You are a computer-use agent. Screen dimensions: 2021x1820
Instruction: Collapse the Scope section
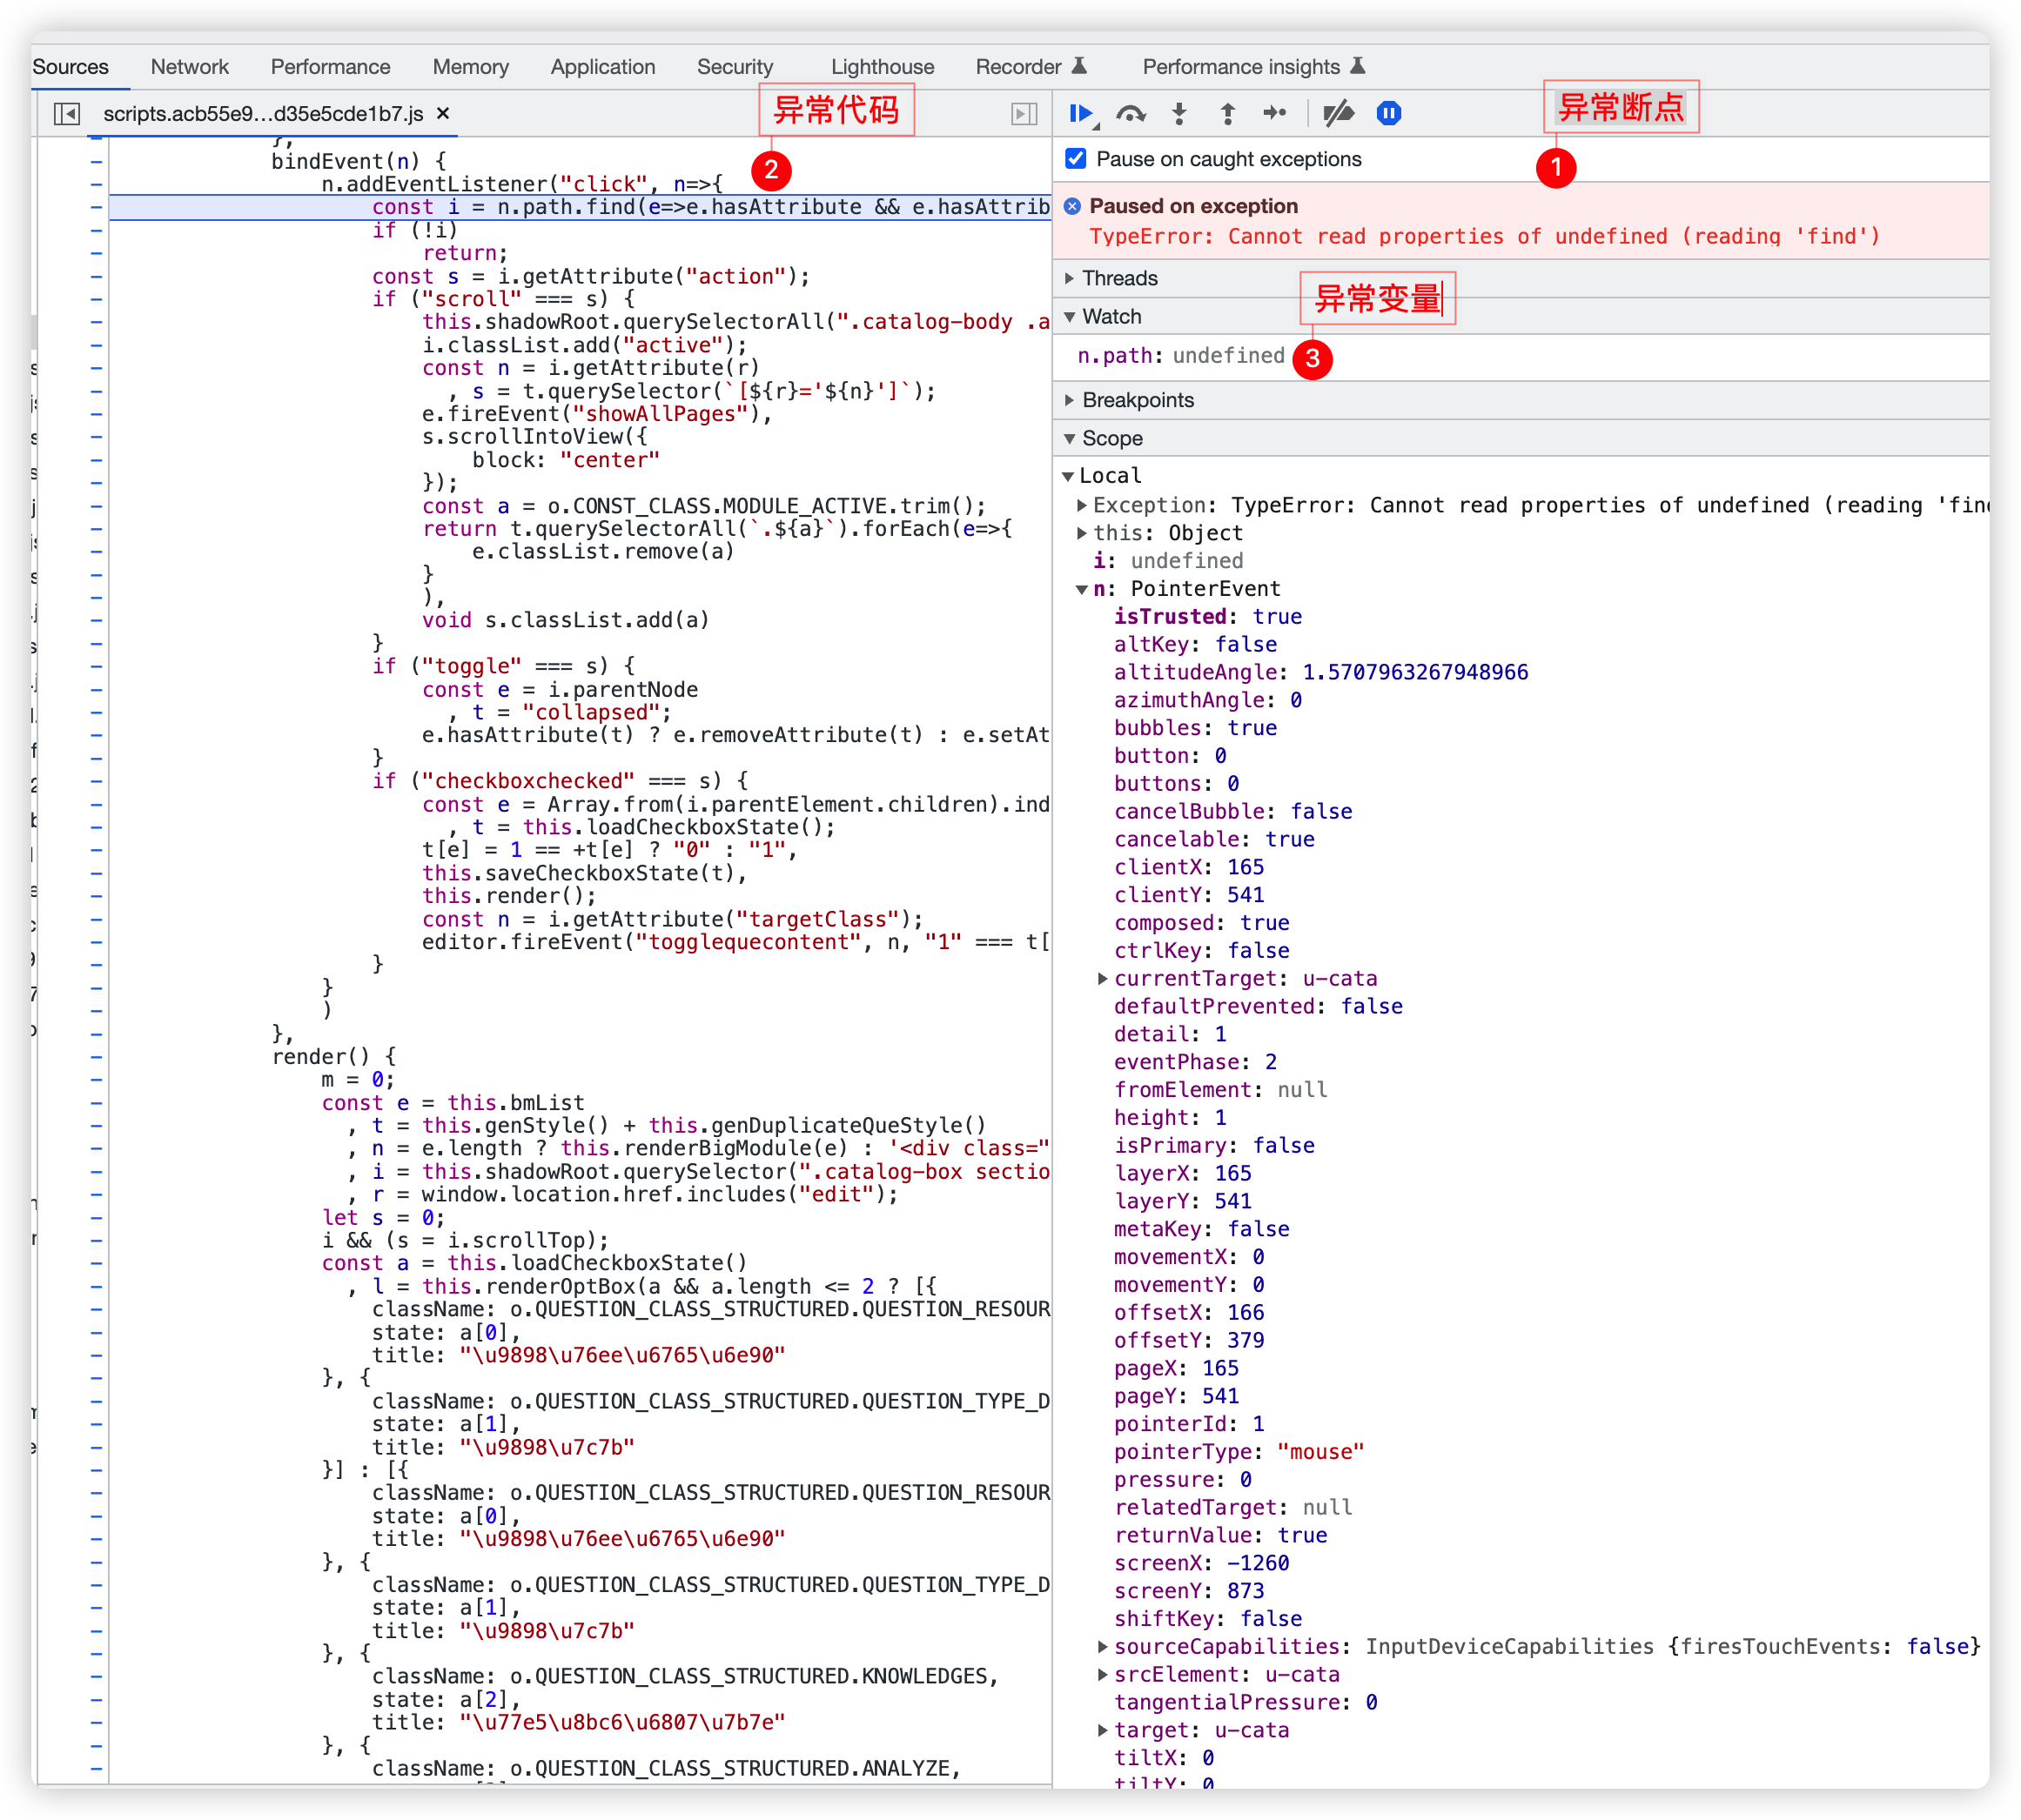tap(1070, 438)
